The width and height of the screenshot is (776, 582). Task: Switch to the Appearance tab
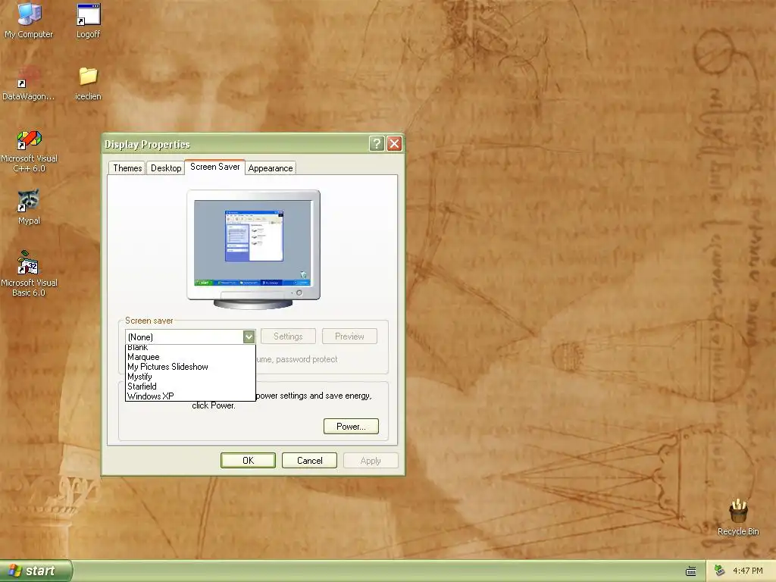point(271,168)
